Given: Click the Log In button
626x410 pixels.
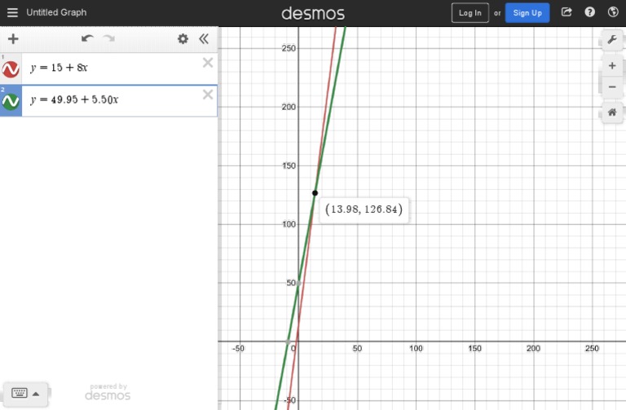Looking at the screenshot, I should click(x=469, y=13).
